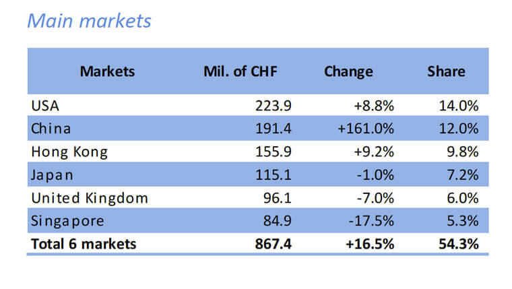This screenshot has width=512, height=289.
Task: Select the 'Markets' column header
Action: pos(107,71)
